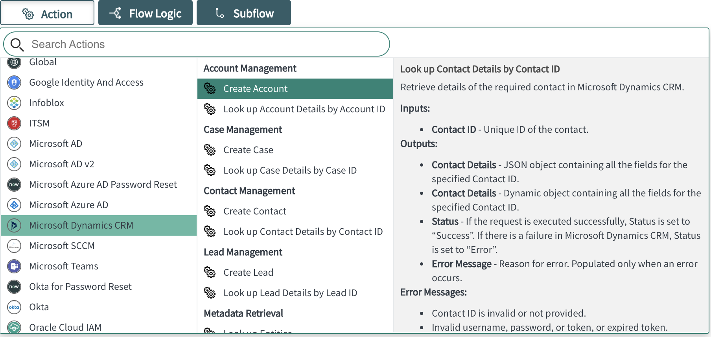This screenshot has width=711, height=337.
Task: Select the Create Lead action
Action: tap(248, 273)
